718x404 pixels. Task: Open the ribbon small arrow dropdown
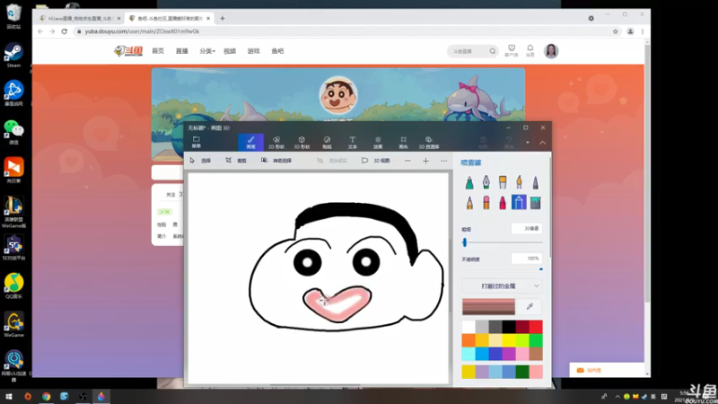coord(528,143)
